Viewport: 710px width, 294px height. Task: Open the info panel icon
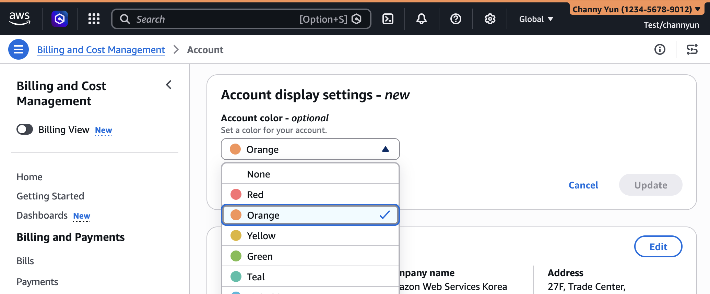click(x=660, y=50)
